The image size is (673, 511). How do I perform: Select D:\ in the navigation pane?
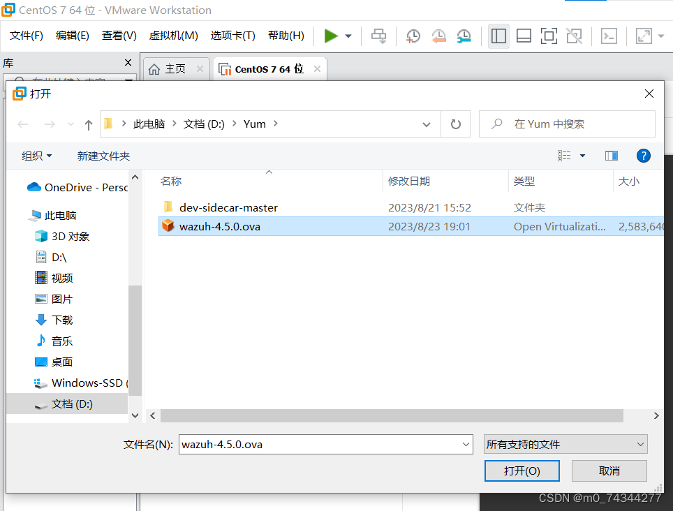pyautogui.click(x=52, y=258)
